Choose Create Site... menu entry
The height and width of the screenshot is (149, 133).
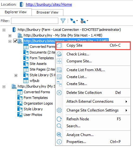pos(93,84)
